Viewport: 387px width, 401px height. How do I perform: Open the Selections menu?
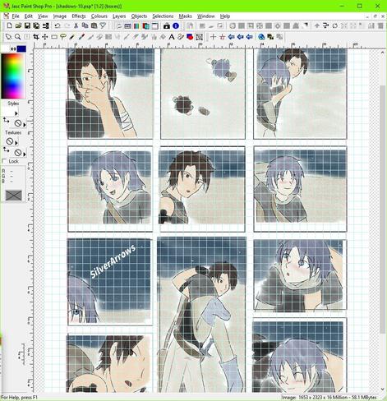tap(163, 16)
